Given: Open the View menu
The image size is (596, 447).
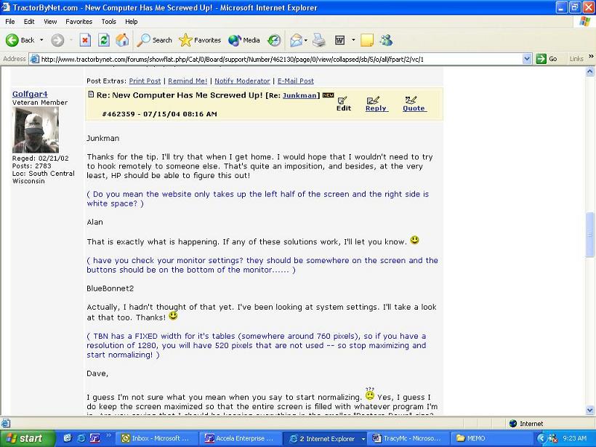Looking at the screenshot, I should tap(50, 22).
